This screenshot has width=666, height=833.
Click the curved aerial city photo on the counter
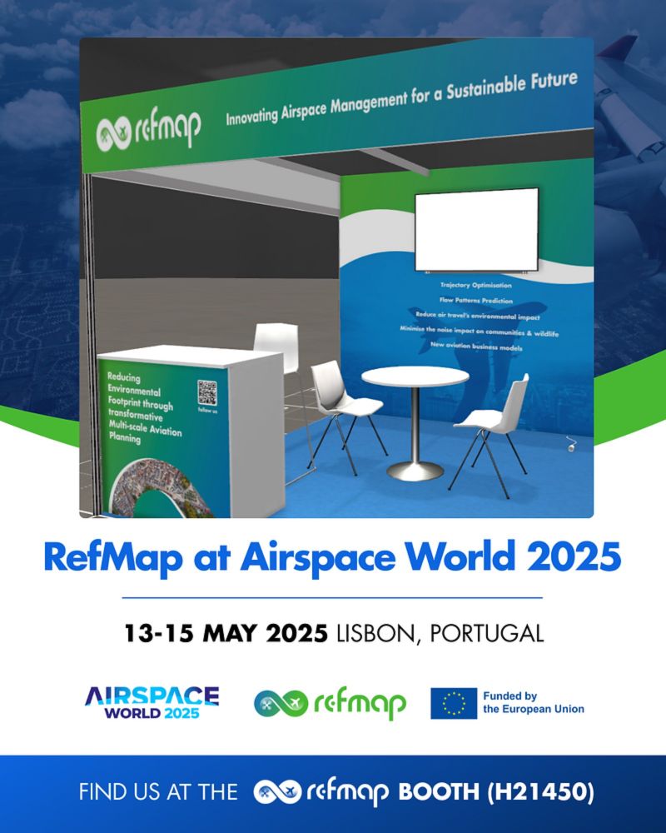click(162, 489)
